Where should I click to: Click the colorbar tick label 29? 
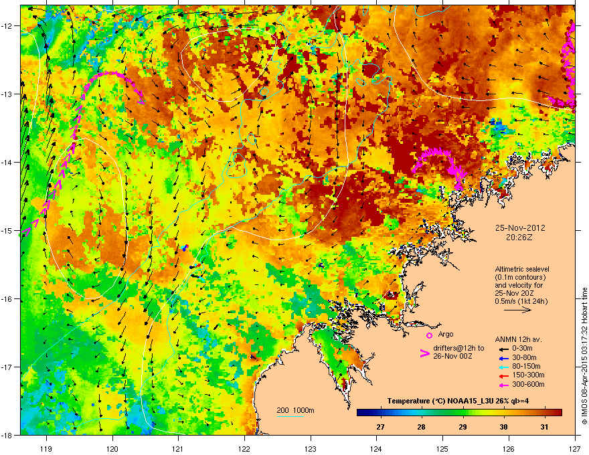pyautogui.click(x=462, y=427)
